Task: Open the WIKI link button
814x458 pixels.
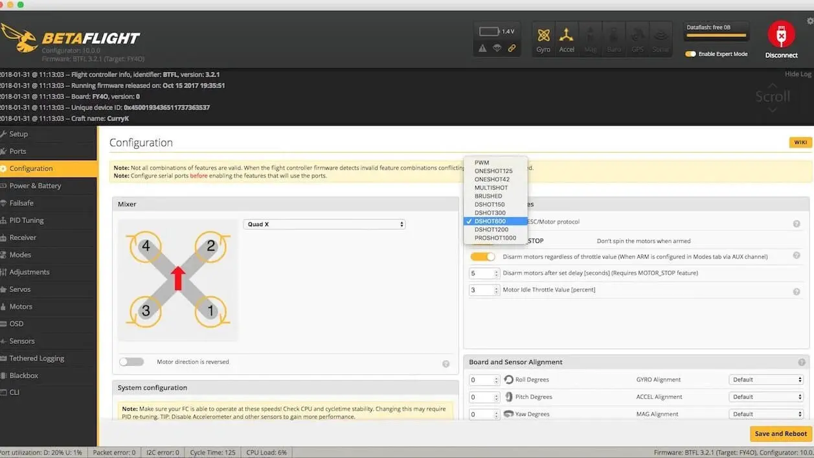Action: (x=800, y=143)
